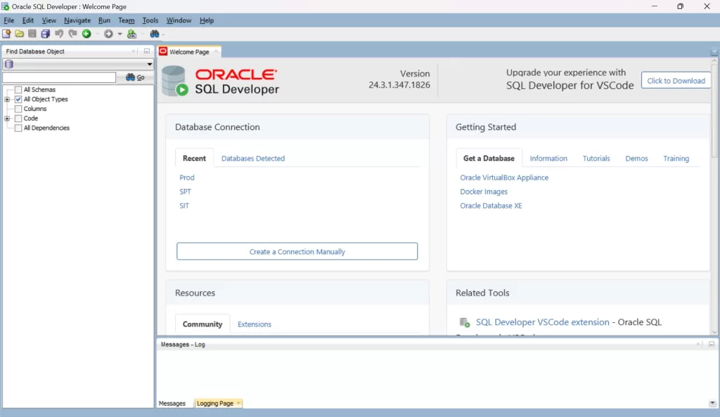Click the New file toolbar icon

[x=6, y=34]
